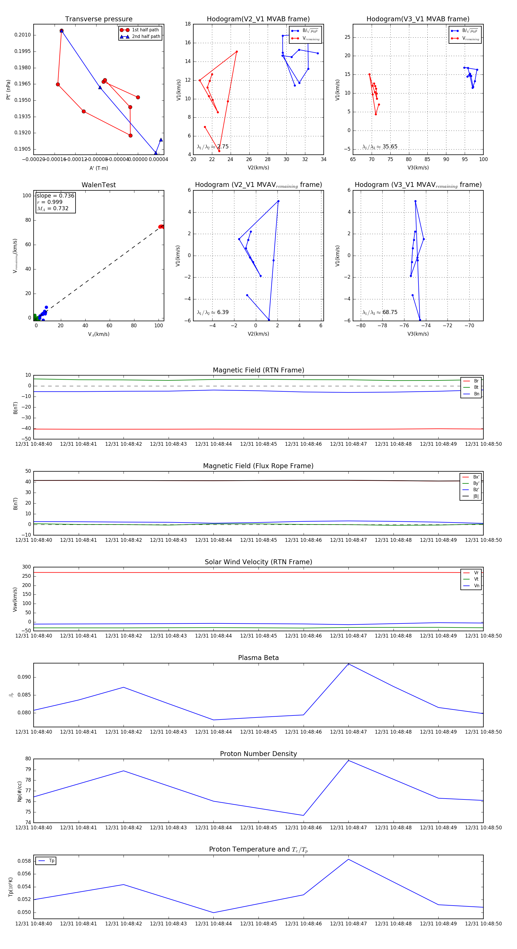Click the red data cluster in Walen test plot
The image size is (517, 949).
pos(161,227)
